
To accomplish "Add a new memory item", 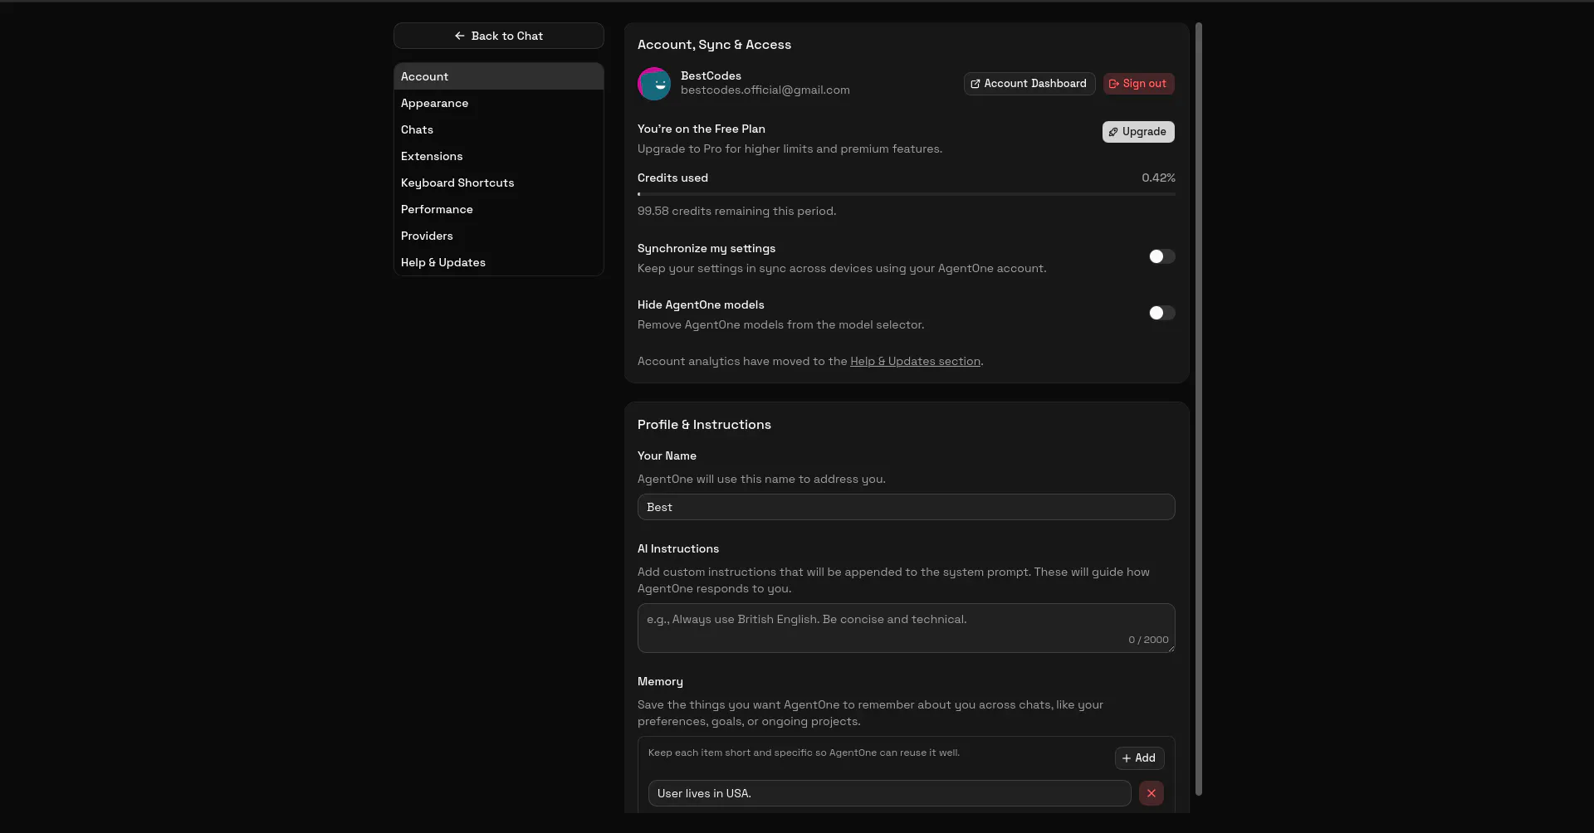I will point(1139,758).
